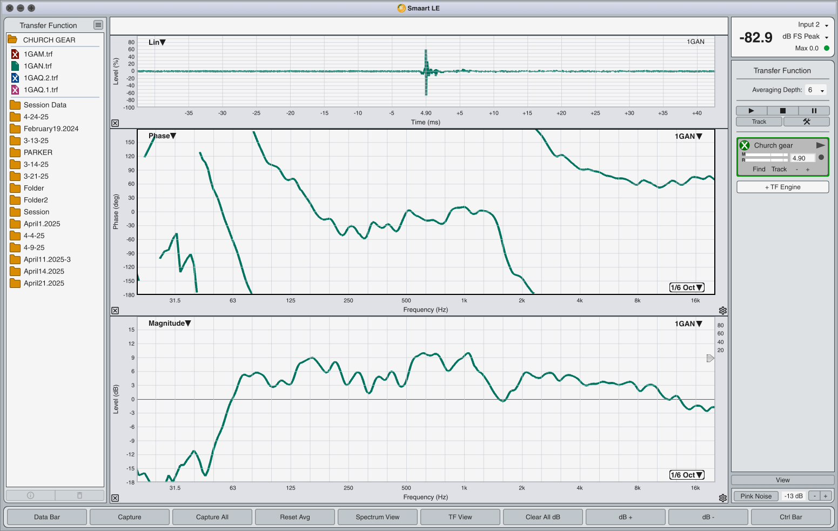Screen dimensions: 838x531
Task: Pause the measurement in the control panel
Action: (x=814, y=111)
